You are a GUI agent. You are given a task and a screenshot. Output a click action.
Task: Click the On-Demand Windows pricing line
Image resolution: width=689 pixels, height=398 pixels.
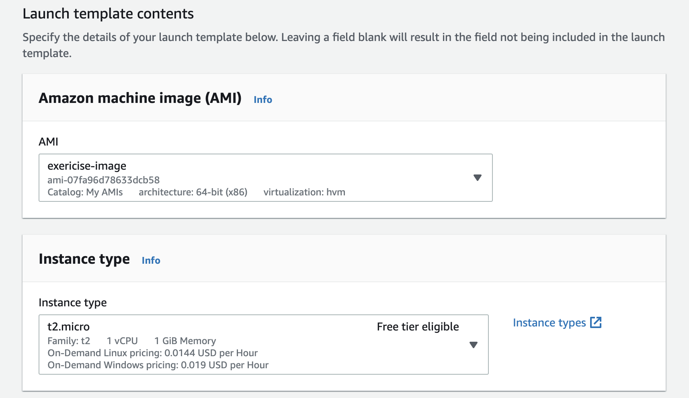[158, 365]
